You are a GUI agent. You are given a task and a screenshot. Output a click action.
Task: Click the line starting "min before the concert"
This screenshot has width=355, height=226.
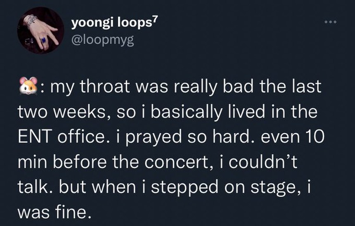[x=158, y=162]
